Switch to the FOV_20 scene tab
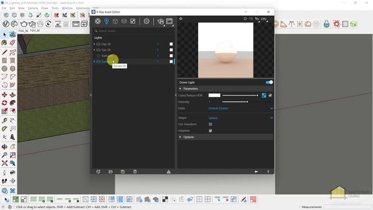Screen dimensions: 373x210 35,31
